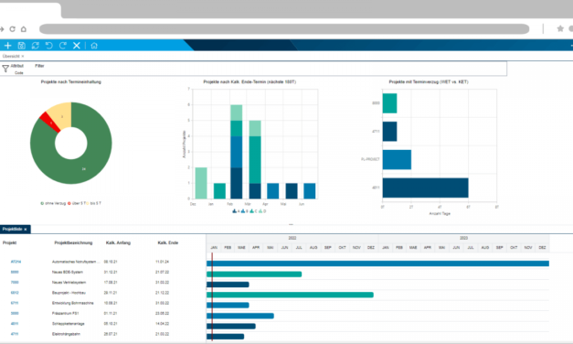
Task: Click the 2022 year header in Gantt
Action: pyautogui.click(x=292, y=238)
